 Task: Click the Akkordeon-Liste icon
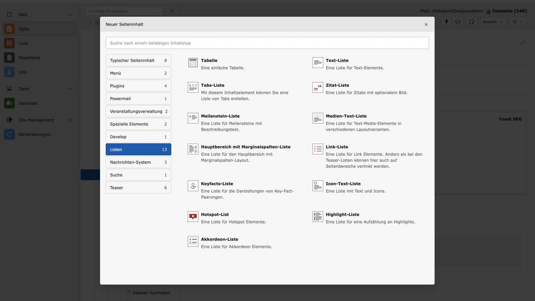(x=193, y=242)
